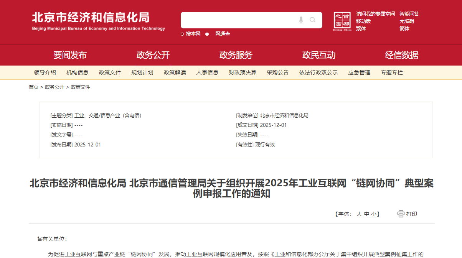The width and height of the screenshot is (462, 258).
Task: Open the 首都之窗 Beijing-China logo
Action: [342, 21]
